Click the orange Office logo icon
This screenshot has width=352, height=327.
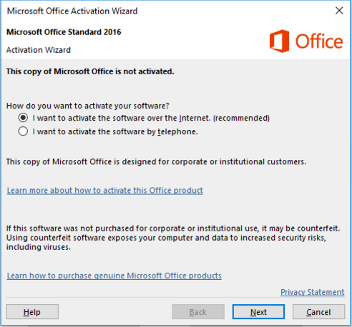pyautogui.click(x=279, y=41)
